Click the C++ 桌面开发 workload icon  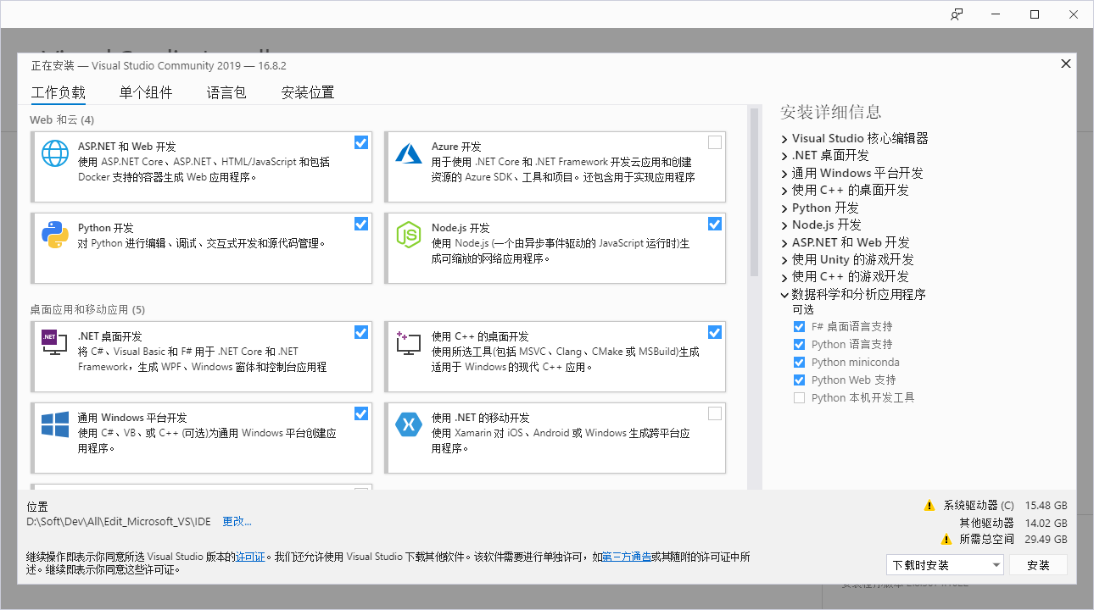pyautogui.click(x=408, y=343)
